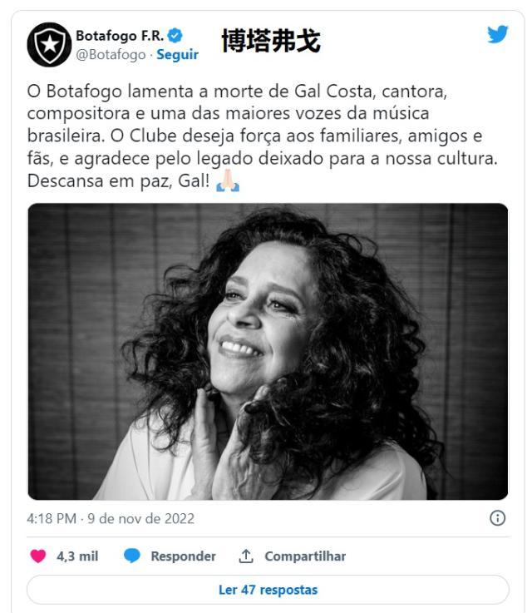Click the Chinese caption 博塔弗戈
This screenshot has height=613, width=532.
(271, 41)
